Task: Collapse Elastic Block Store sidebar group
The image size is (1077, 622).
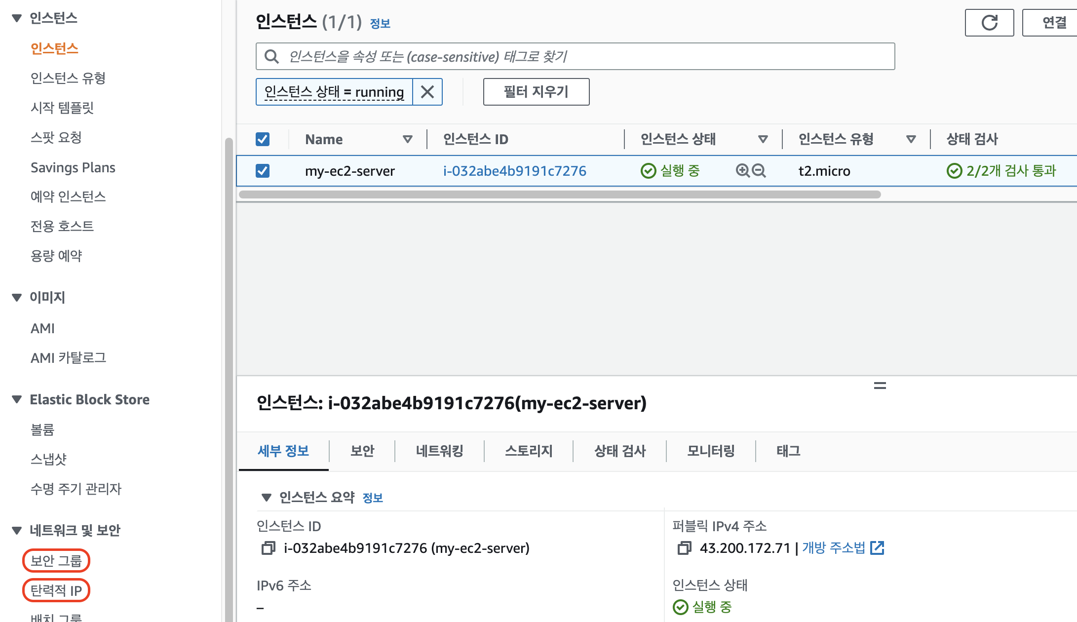Action: 17,399
